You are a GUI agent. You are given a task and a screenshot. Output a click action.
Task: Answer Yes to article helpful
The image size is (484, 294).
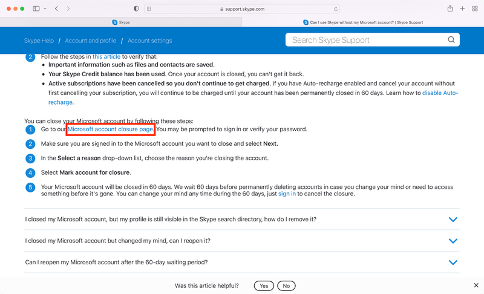click(x=264, y=286)
